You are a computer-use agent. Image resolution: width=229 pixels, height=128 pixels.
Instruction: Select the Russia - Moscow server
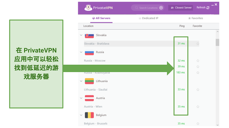pos(95,60)
